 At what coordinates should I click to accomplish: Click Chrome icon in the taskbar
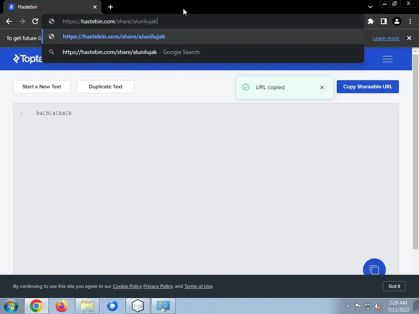36,306
